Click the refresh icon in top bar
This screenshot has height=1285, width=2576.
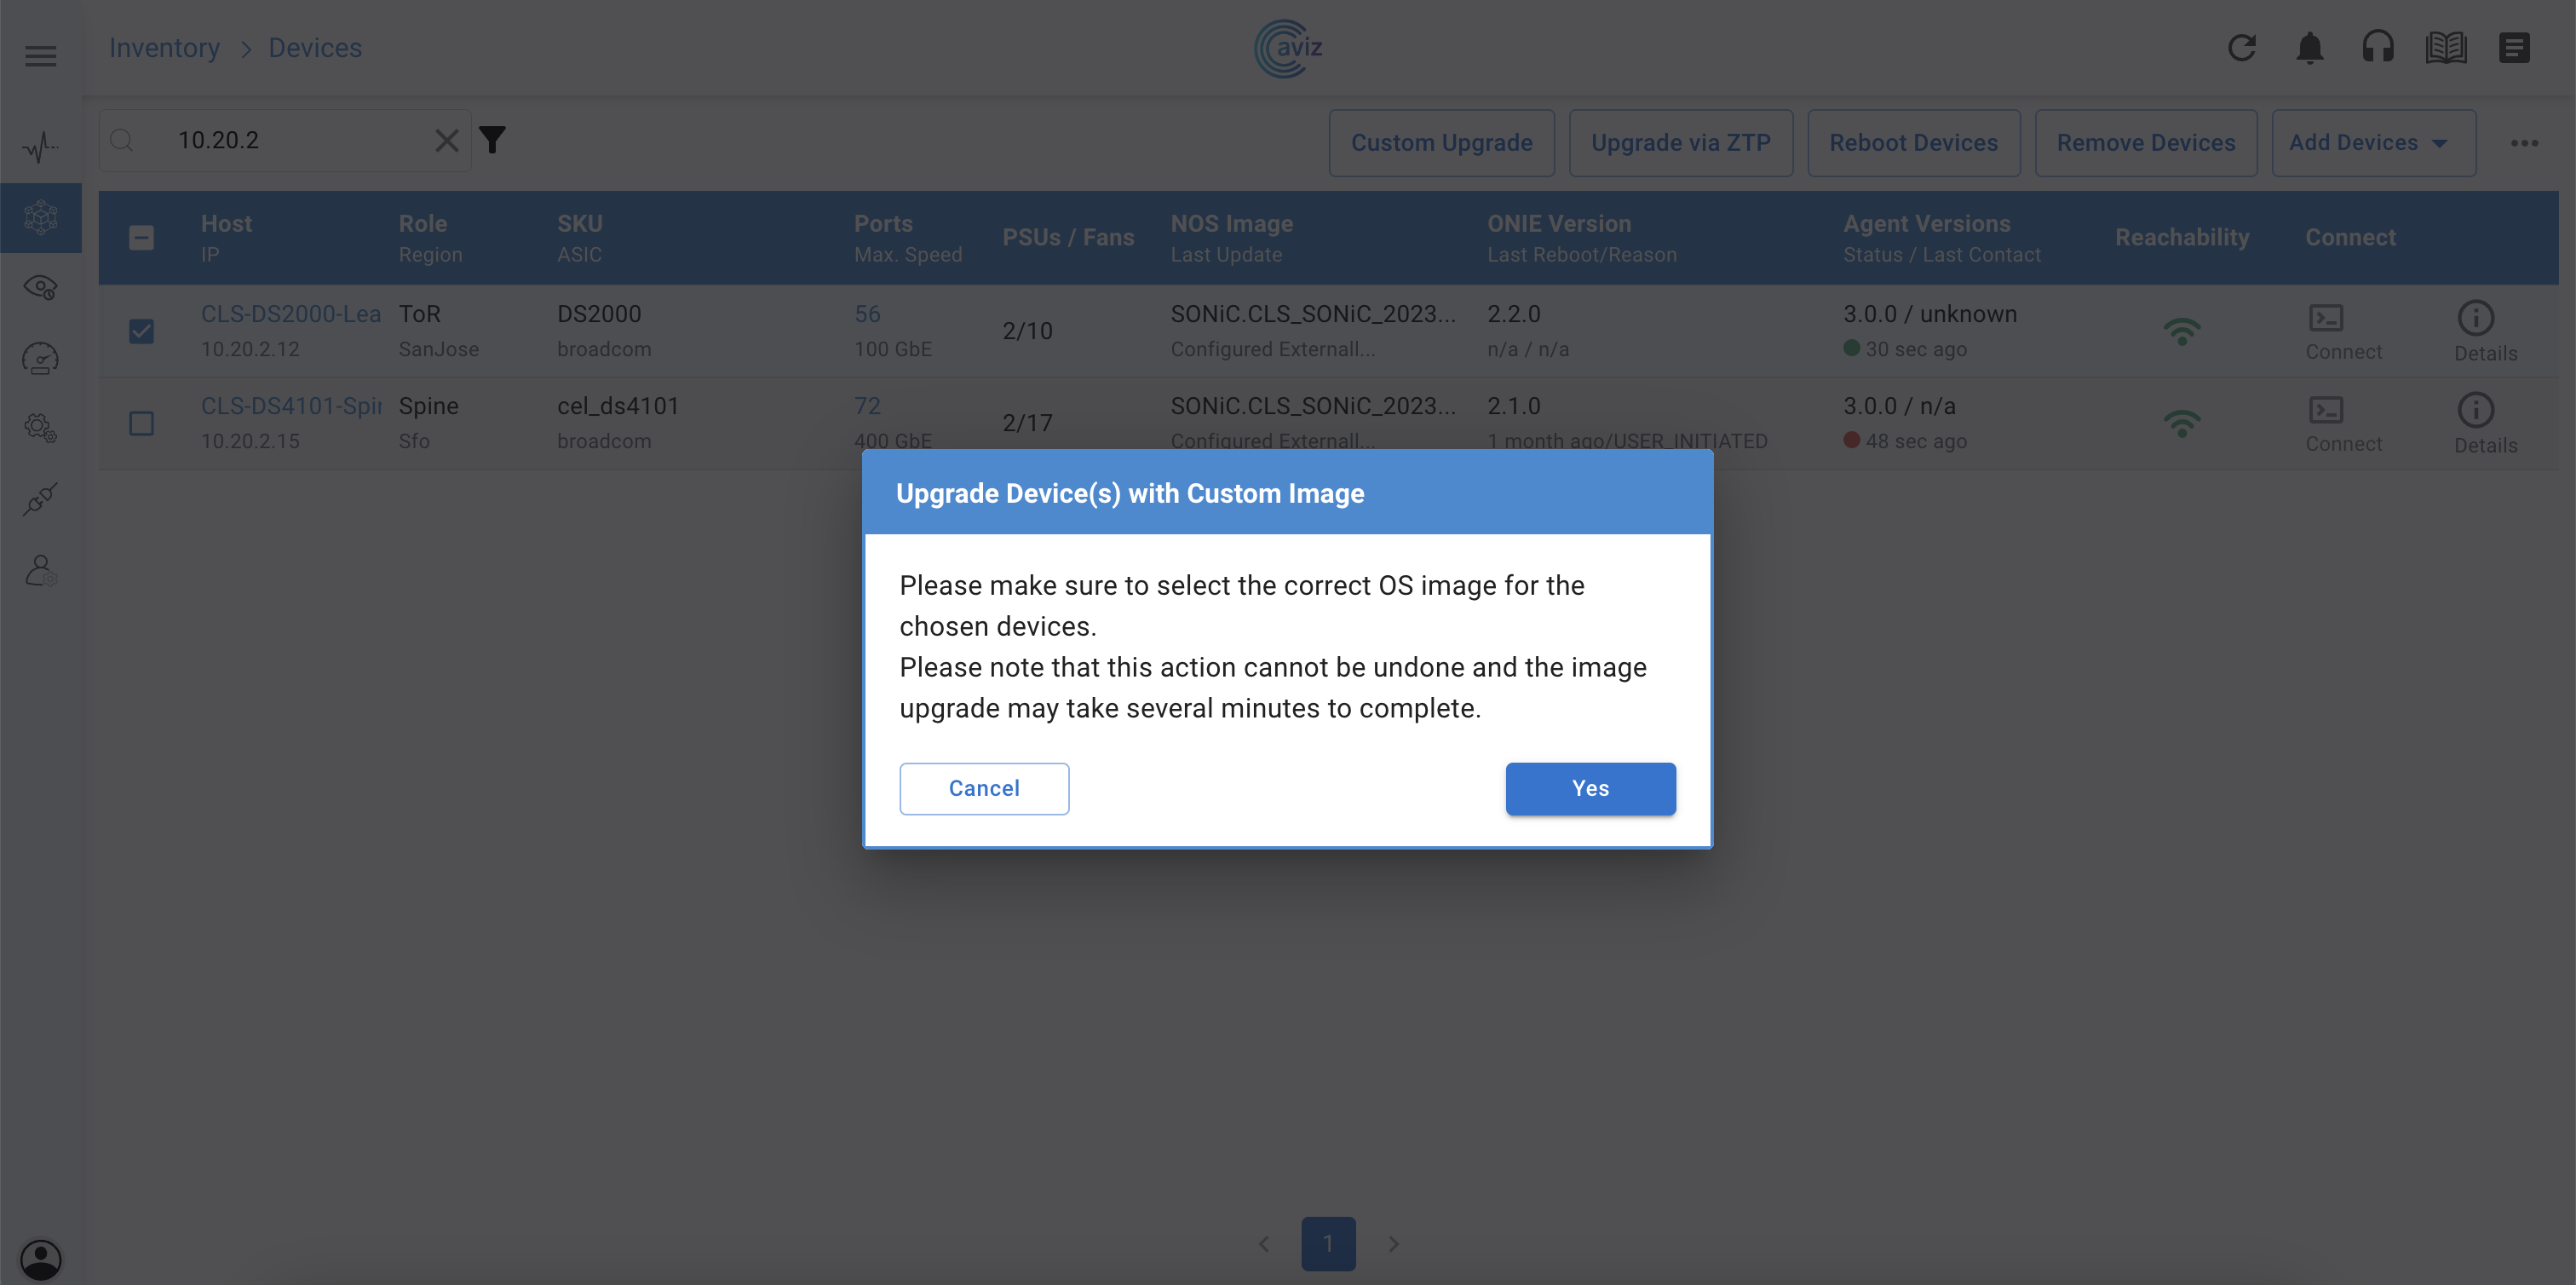2241,47
